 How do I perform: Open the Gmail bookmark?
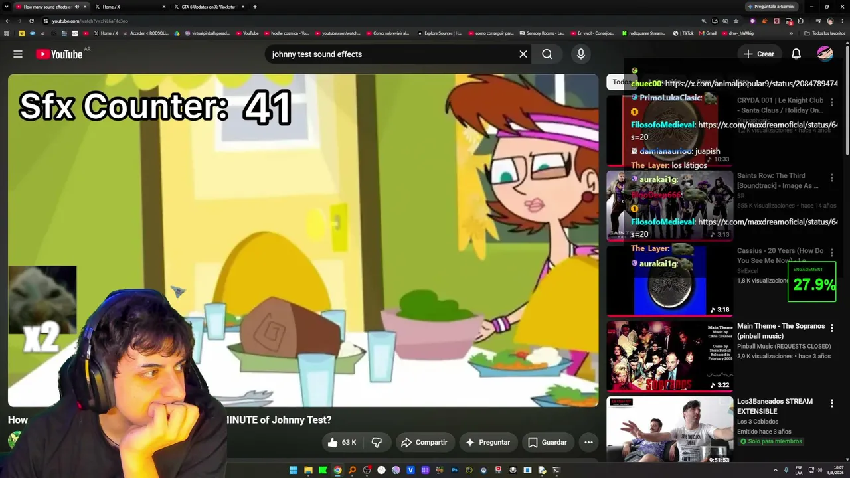(708, 33)
